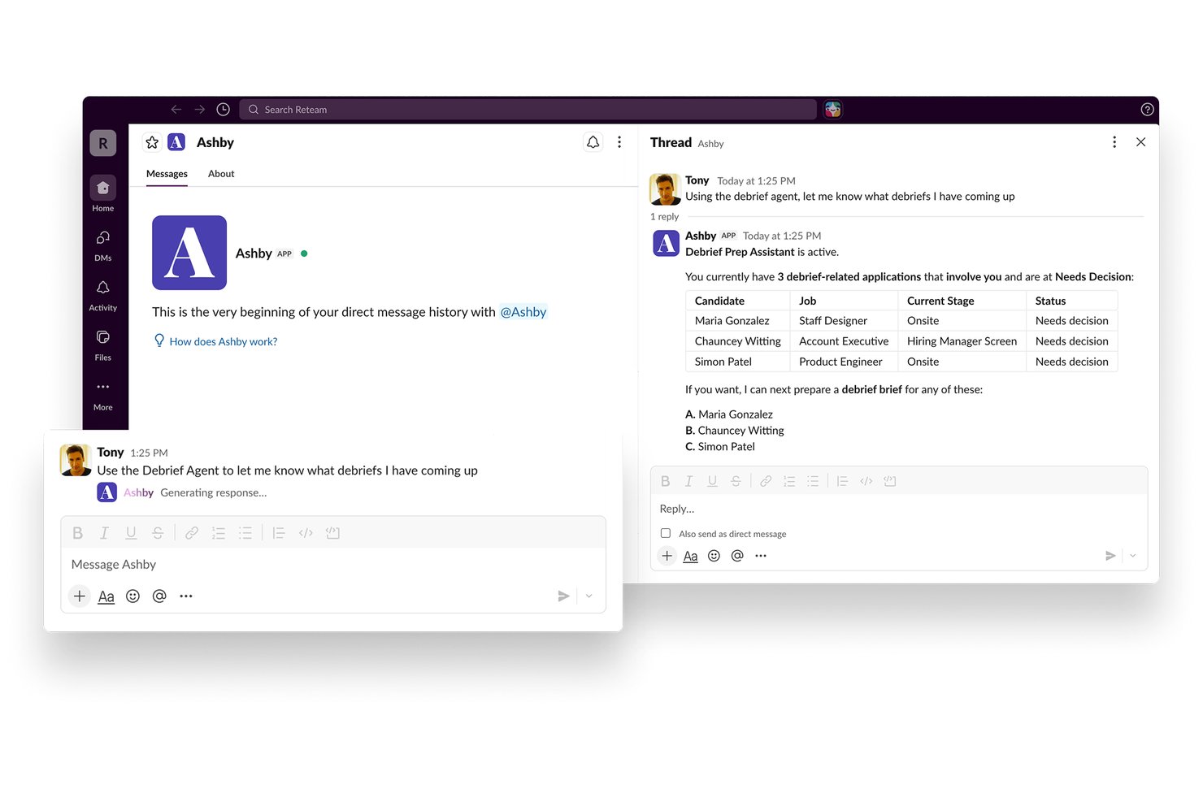Insert link in Message Ashby toolbar
The image size is (1203, 802).
coord(192,533)
